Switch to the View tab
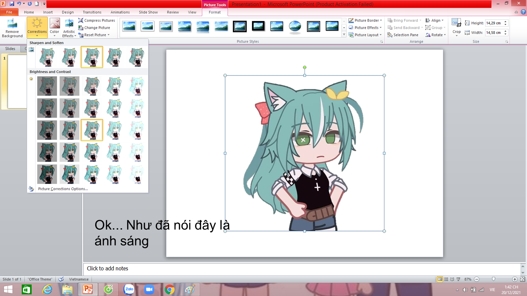Viewport: 527px width, 296px height. click(192, 12)
